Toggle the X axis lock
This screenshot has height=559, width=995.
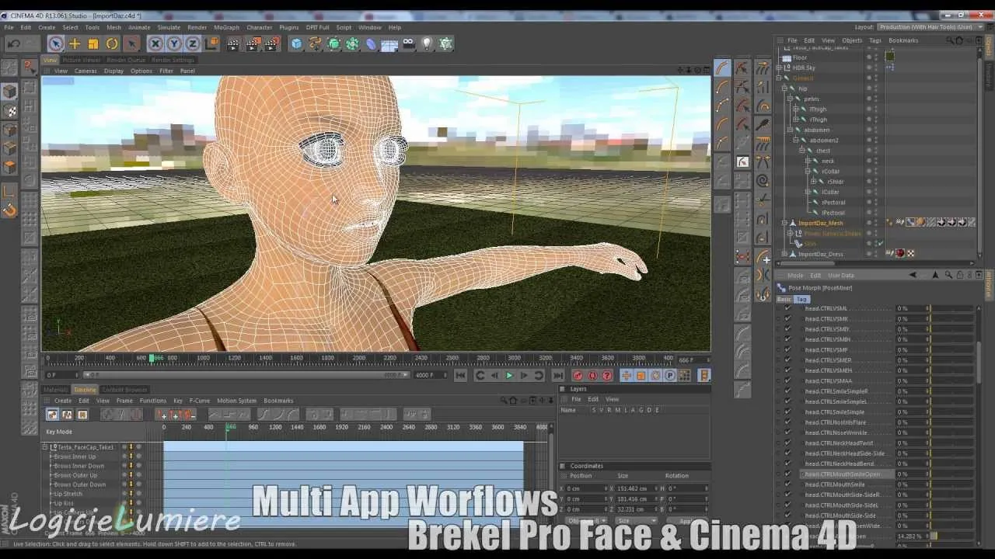click(155, 44)
